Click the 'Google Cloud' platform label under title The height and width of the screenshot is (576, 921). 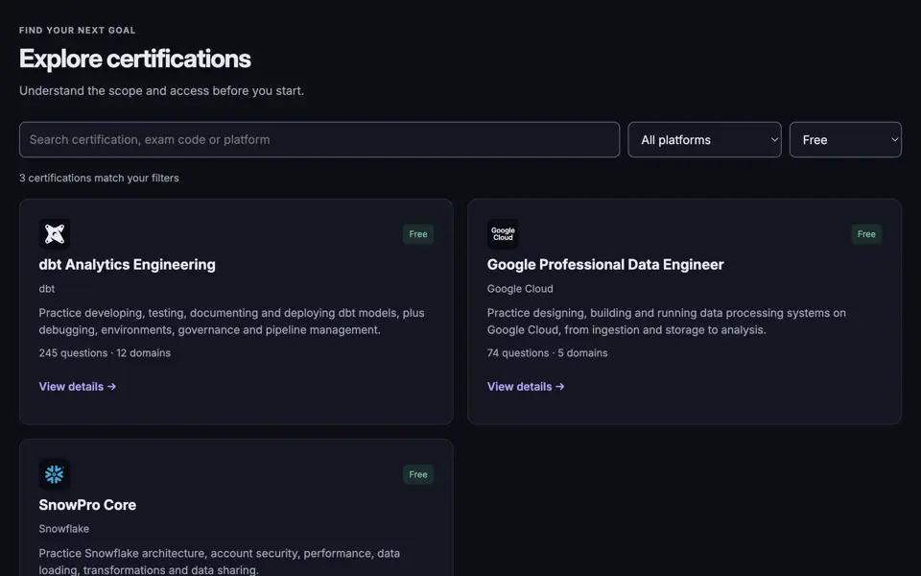click(x=520, y=289)
